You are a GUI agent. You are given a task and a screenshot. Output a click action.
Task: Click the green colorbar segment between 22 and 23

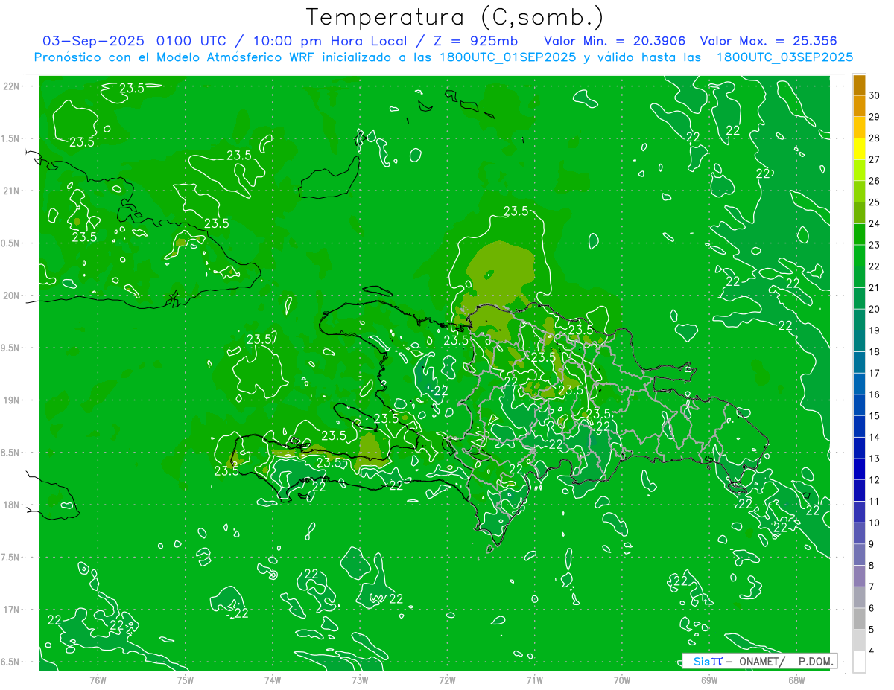tap(859, 255)
